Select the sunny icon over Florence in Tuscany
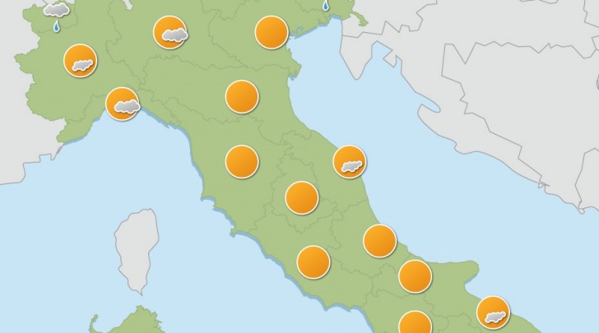This screenshot has height=333, width=599. pos(242,161)
